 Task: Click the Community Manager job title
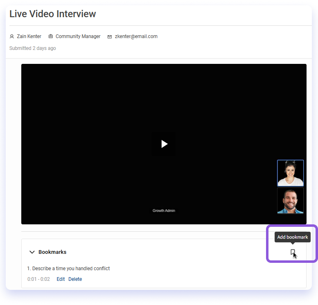(x=78, y=36)
